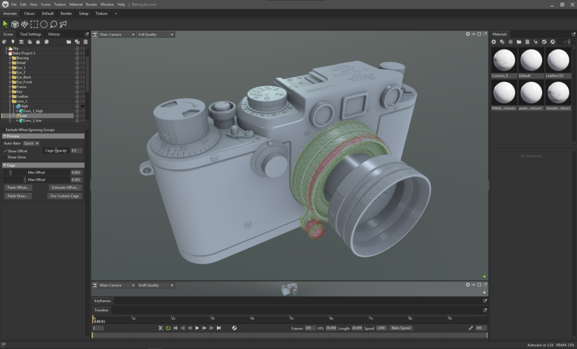This screenshot has width=577, height=349.
Task: Click the selection arrow tool in toolbar
Action: coord(6,24)
